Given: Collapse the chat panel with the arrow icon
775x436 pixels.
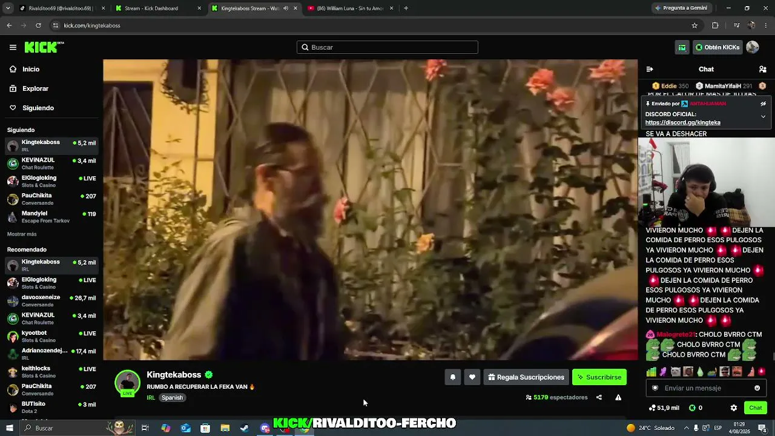Looking at the screenshot, I should pos(650,69).
